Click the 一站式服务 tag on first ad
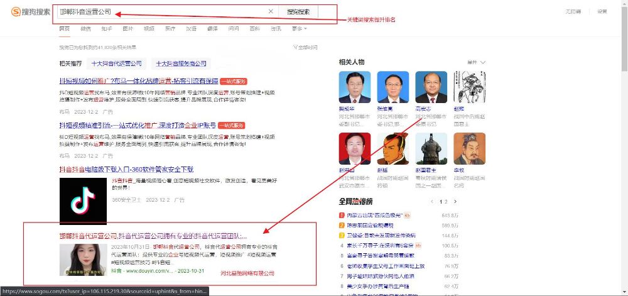628x296 pixels. (233, 81)
